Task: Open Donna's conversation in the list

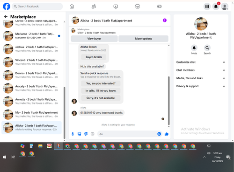Action: [31, 75]
